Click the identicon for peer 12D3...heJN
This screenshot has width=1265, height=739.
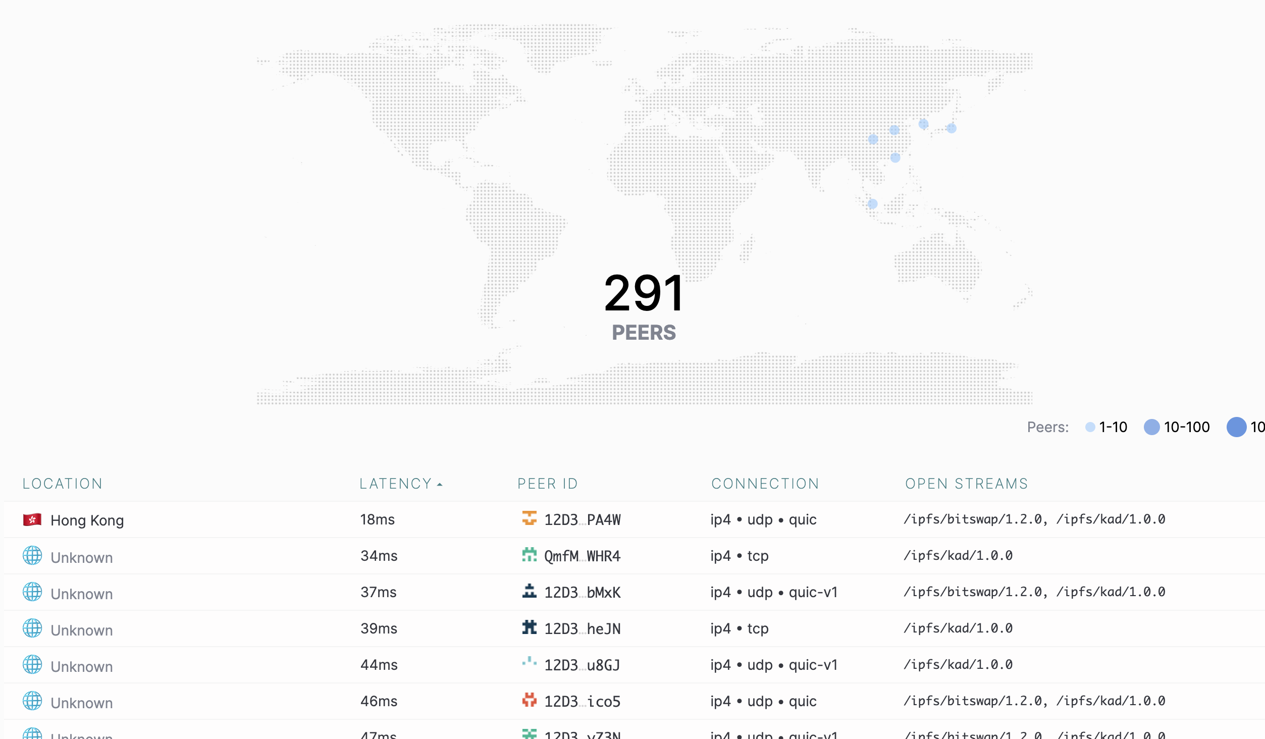coord(529,627)
